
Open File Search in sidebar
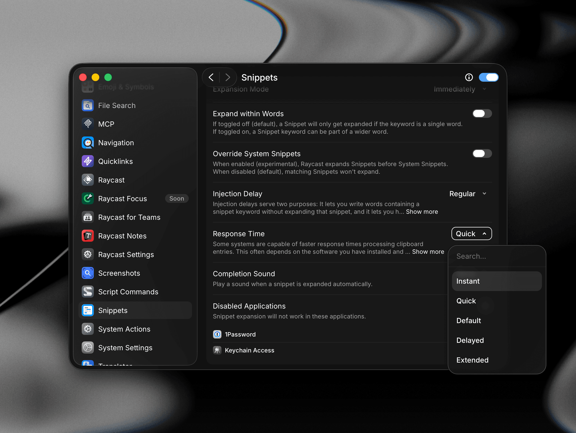tap(135, 106)
